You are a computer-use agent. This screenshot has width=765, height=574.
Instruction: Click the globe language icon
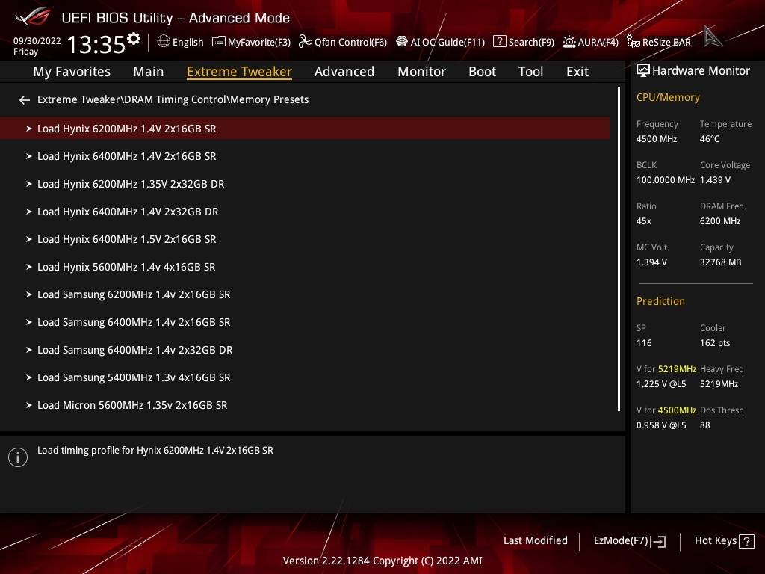[x=164, y=42]
